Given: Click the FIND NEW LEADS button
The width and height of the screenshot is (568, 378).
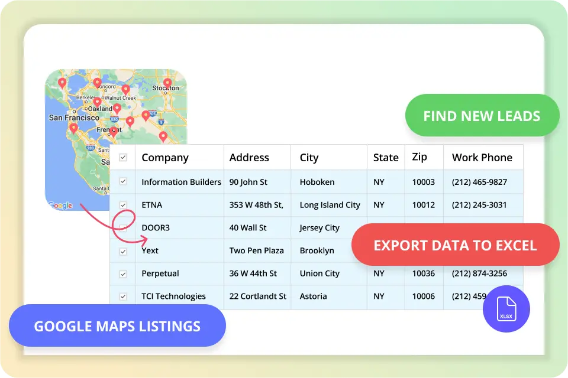Looking at the screenshot, I should 482,115.
